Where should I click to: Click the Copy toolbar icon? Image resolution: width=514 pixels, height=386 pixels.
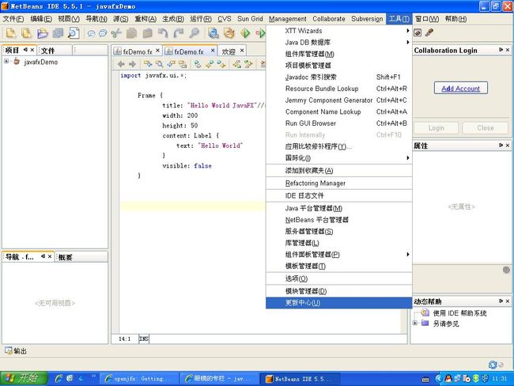131,33
